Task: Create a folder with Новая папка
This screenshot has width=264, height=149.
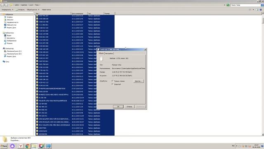Action: tap(46, 10)
